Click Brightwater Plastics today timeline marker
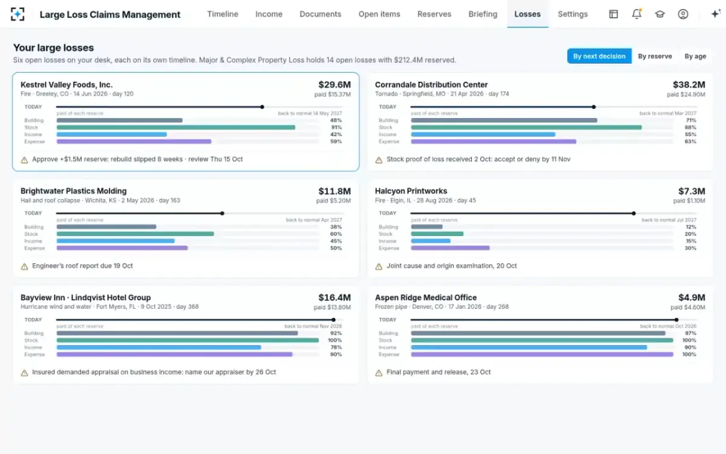 click(222, 213)
